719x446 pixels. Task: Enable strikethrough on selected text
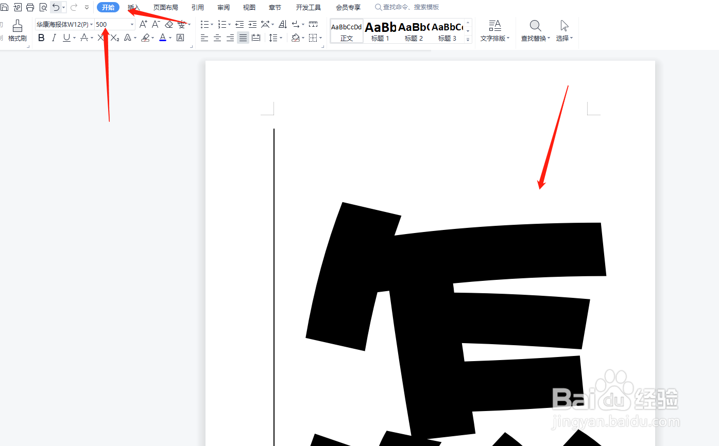[x=101, y=37]
